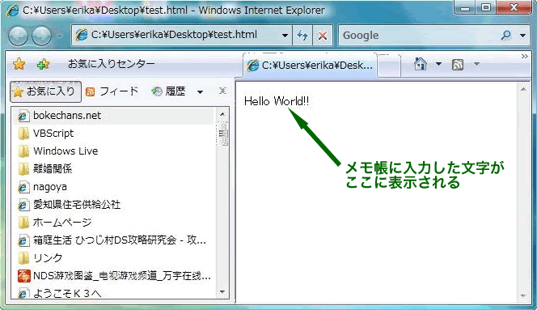Select the お気に入り tab

coord(45,91)
